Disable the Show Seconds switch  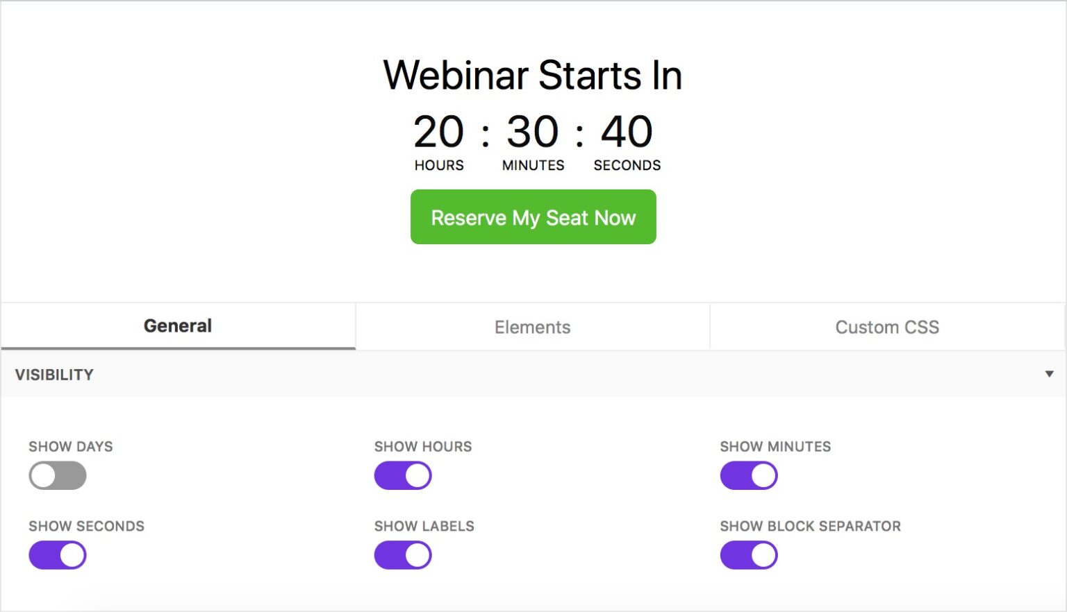click(58, 555)
